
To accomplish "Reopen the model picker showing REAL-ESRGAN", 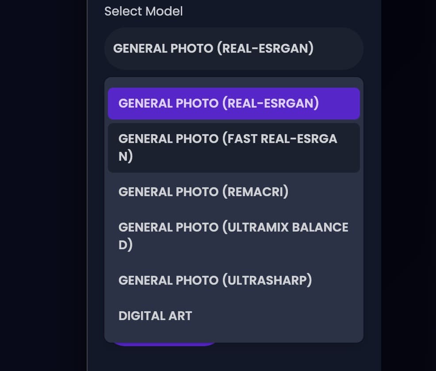I will point(233,49).
